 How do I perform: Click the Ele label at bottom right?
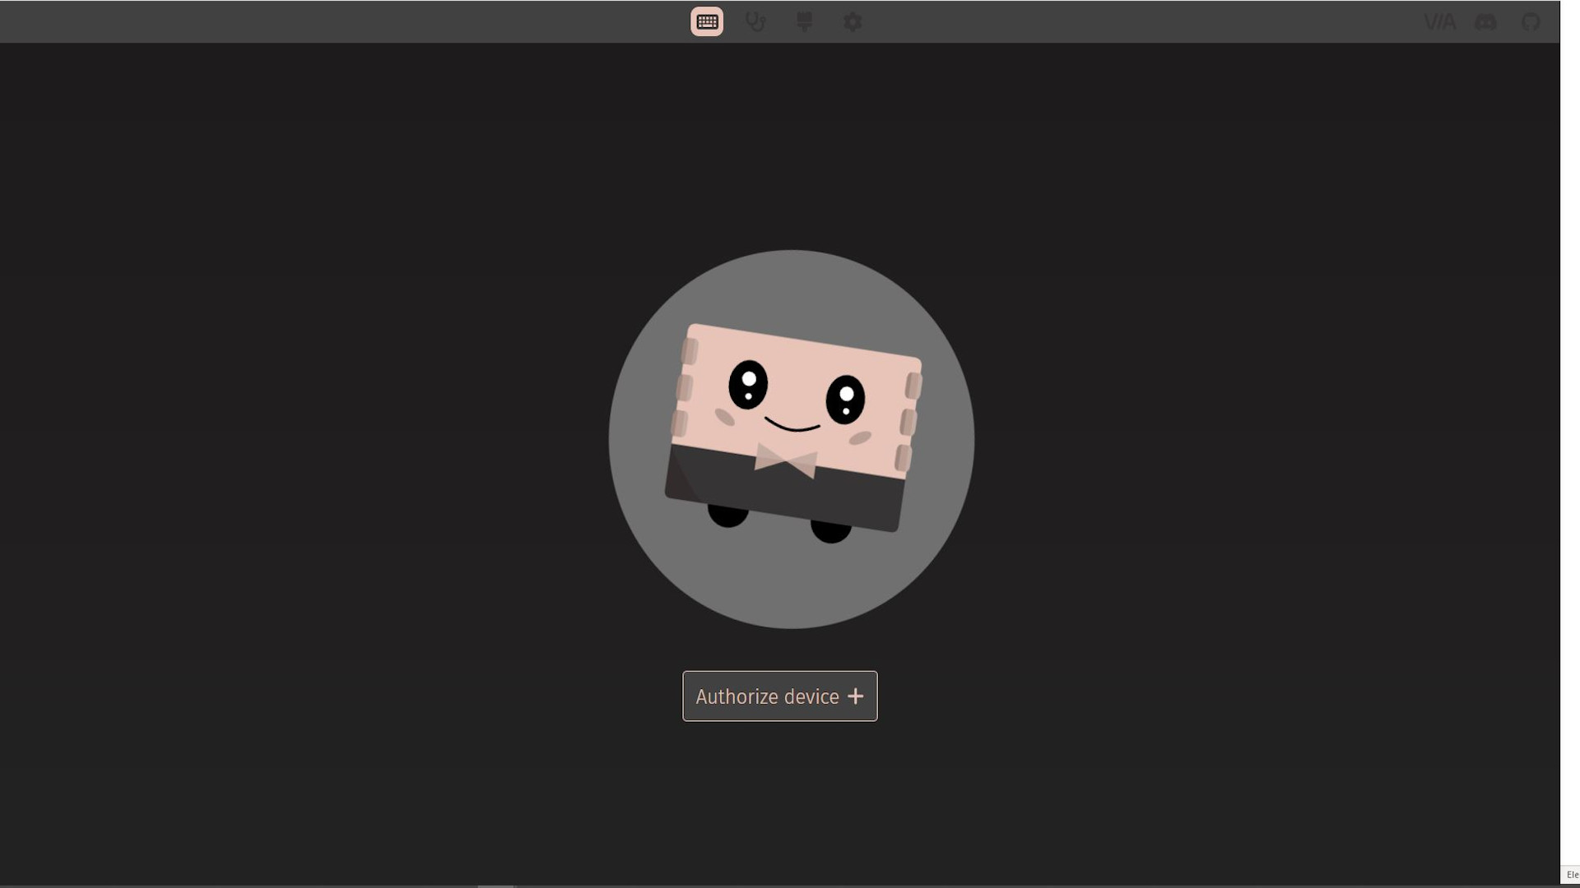(1572, 875)
